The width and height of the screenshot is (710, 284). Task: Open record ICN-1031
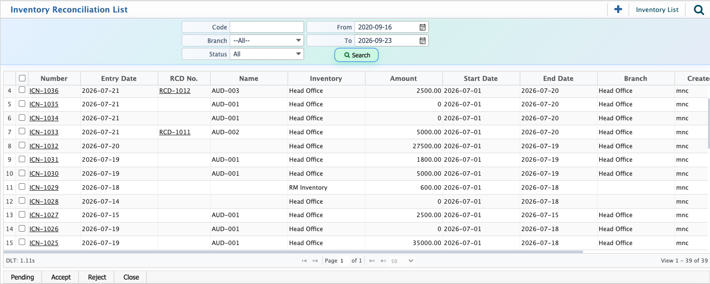point(44,160)
